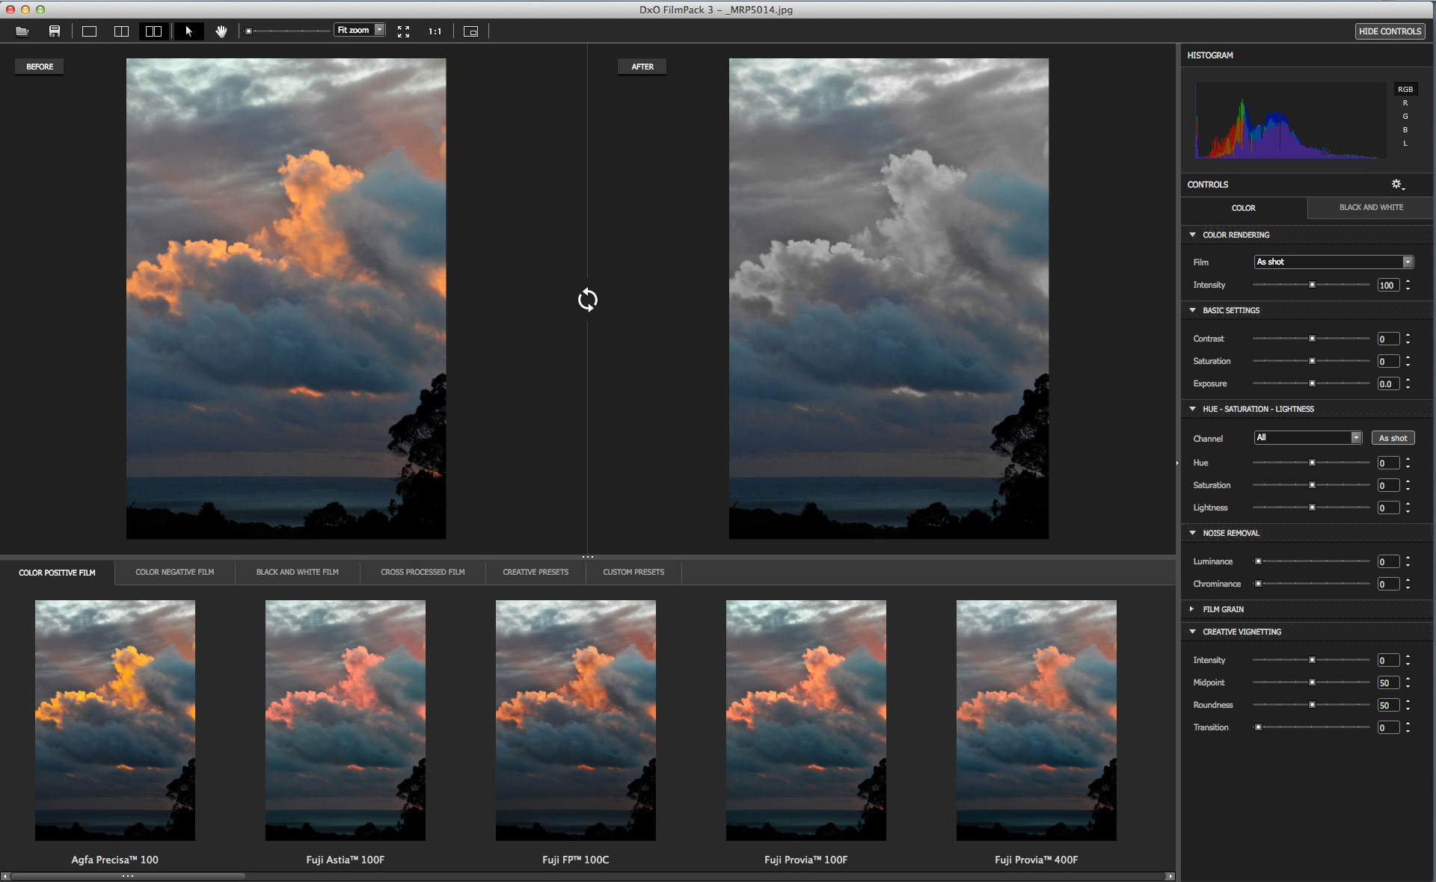The width and height of the screenshot is (1436, 882).
Task: Click the save disk icon
Action: [55, 31]
